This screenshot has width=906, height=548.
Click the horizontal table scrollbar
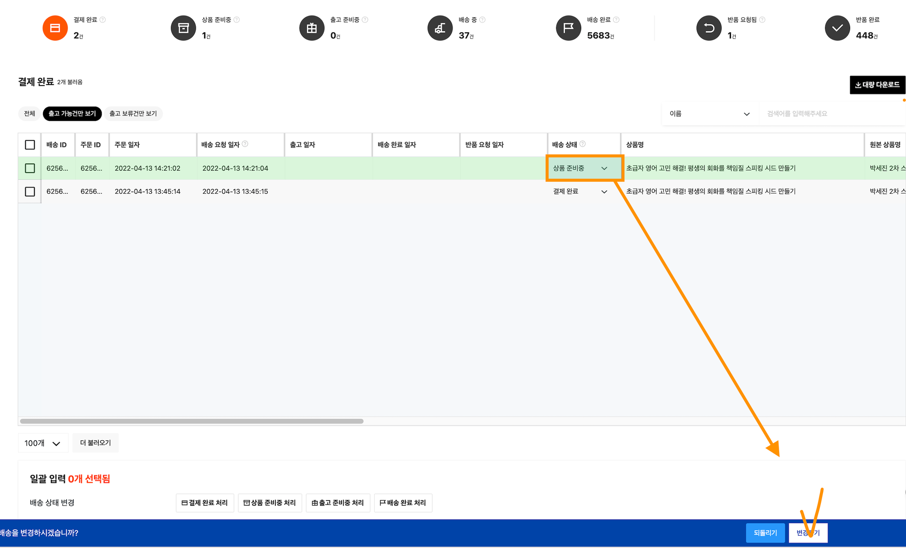pyautogui.click(x=192, y=421)
